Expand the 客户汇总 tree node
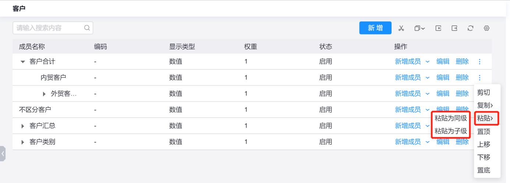 23,126
